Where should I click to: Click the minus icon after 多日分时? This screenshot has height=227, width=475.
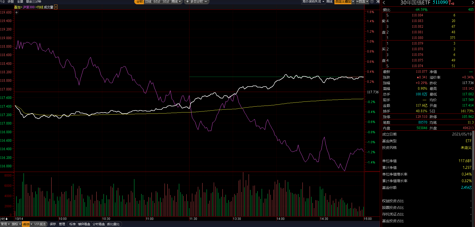click(x=206, y=2)
